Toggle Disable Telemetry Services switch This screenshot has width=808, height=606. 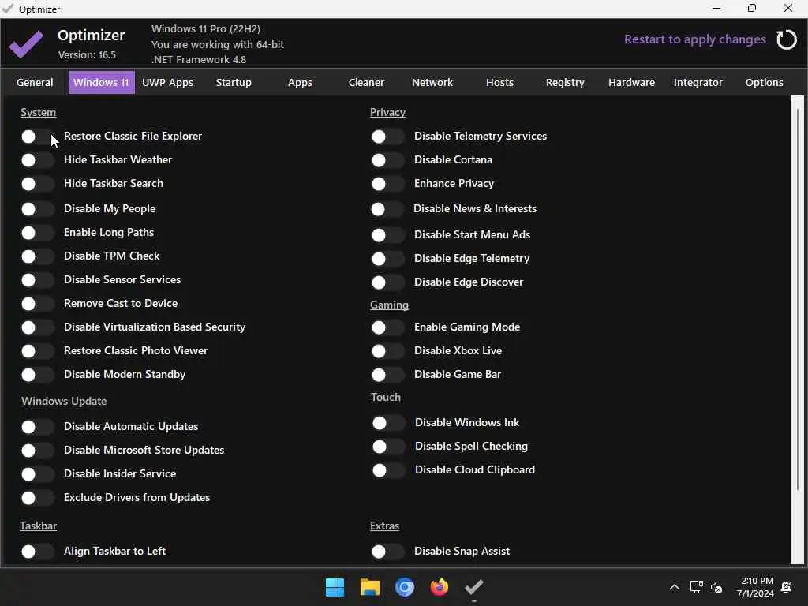387,137
